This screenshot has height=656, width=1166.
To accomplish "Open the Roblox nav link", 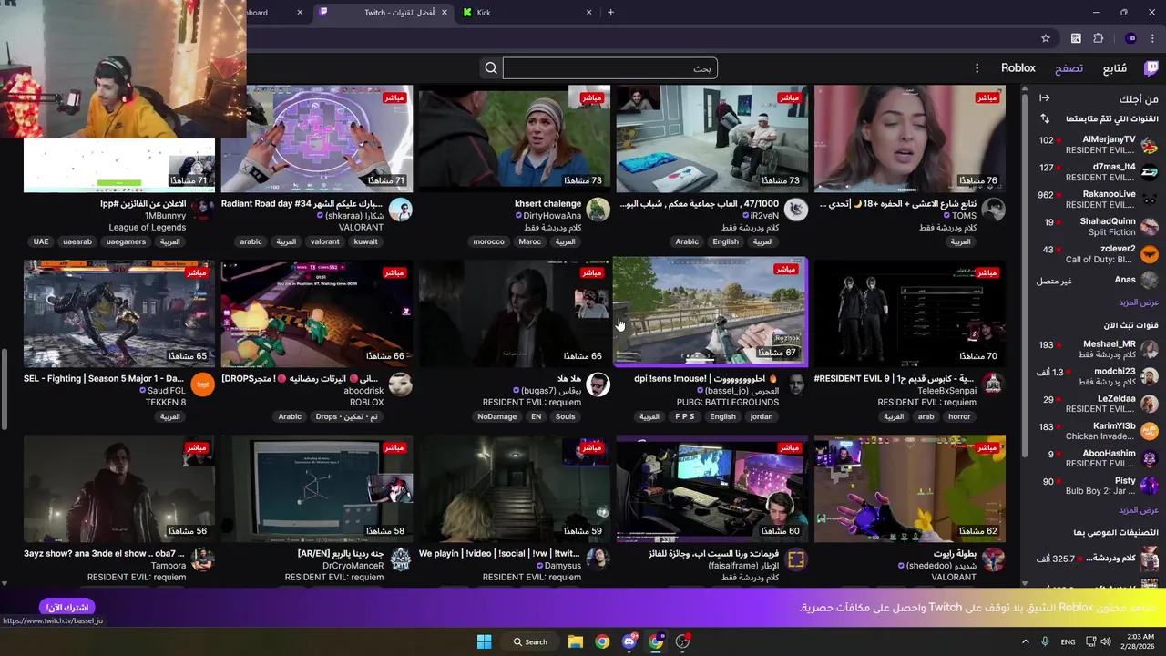I will pos(1018,68).
